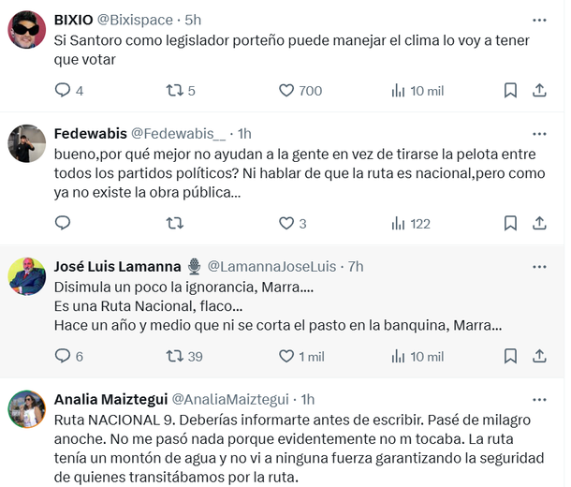The width and height of the screenshot is (571, 487).
Task: Share José Luis Lamanna's tweet
Action: tap(539, 356)
